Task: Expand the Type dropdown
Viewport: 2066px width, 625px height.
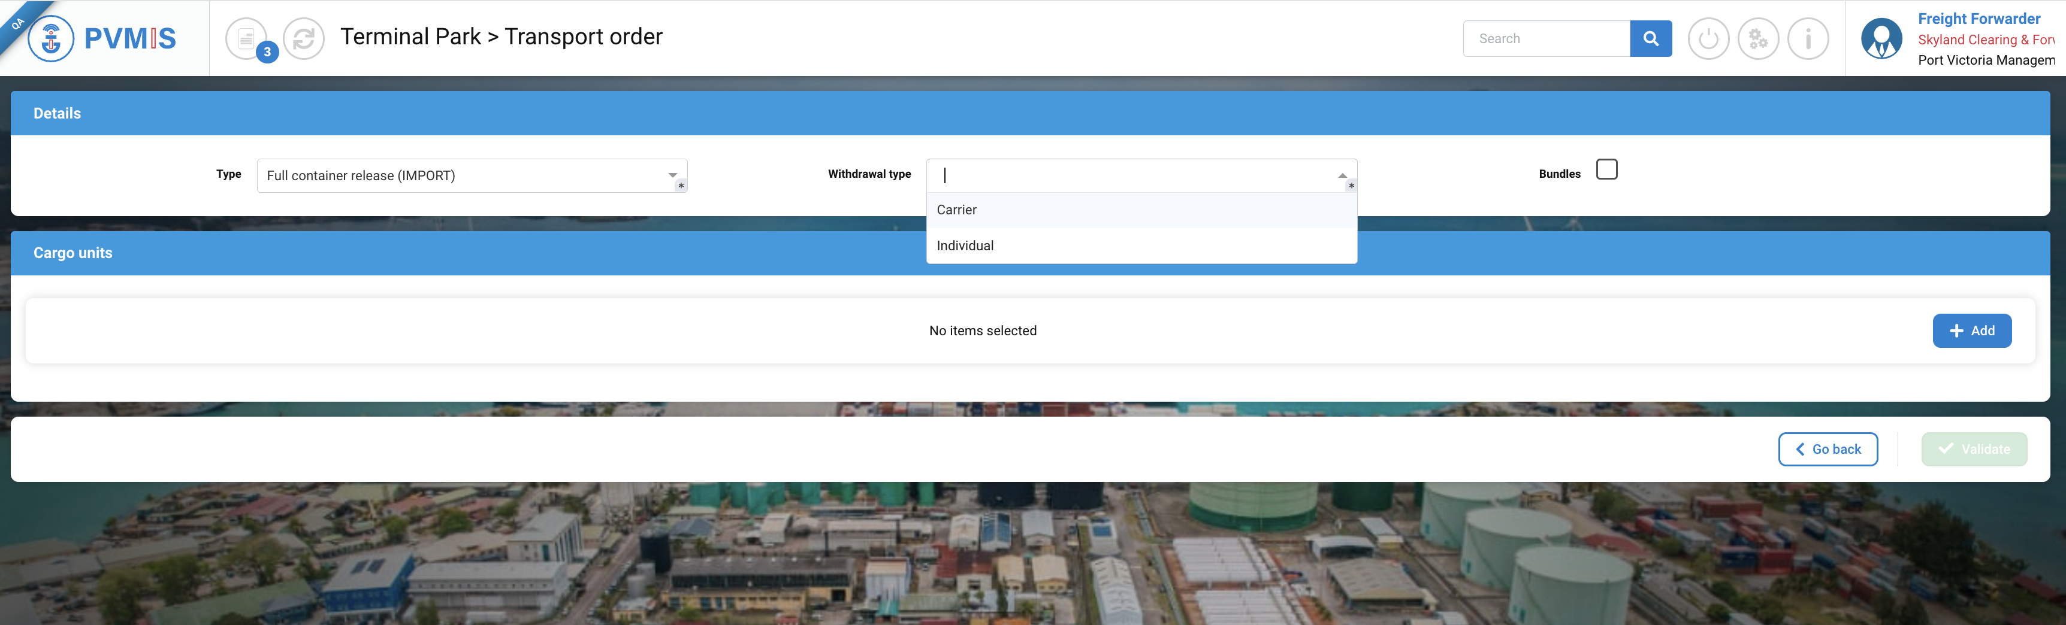Action: (672, 175)
